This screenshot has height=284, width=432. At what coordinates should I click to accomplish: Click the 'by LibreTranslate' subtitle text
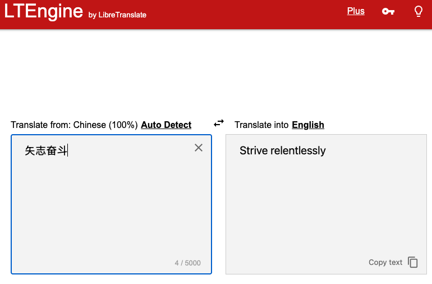117,15
